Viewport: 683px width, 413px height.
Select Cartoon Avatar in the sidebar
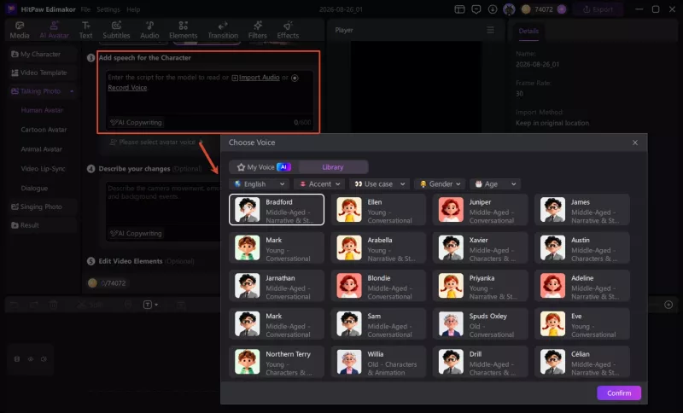coord(44,130)
